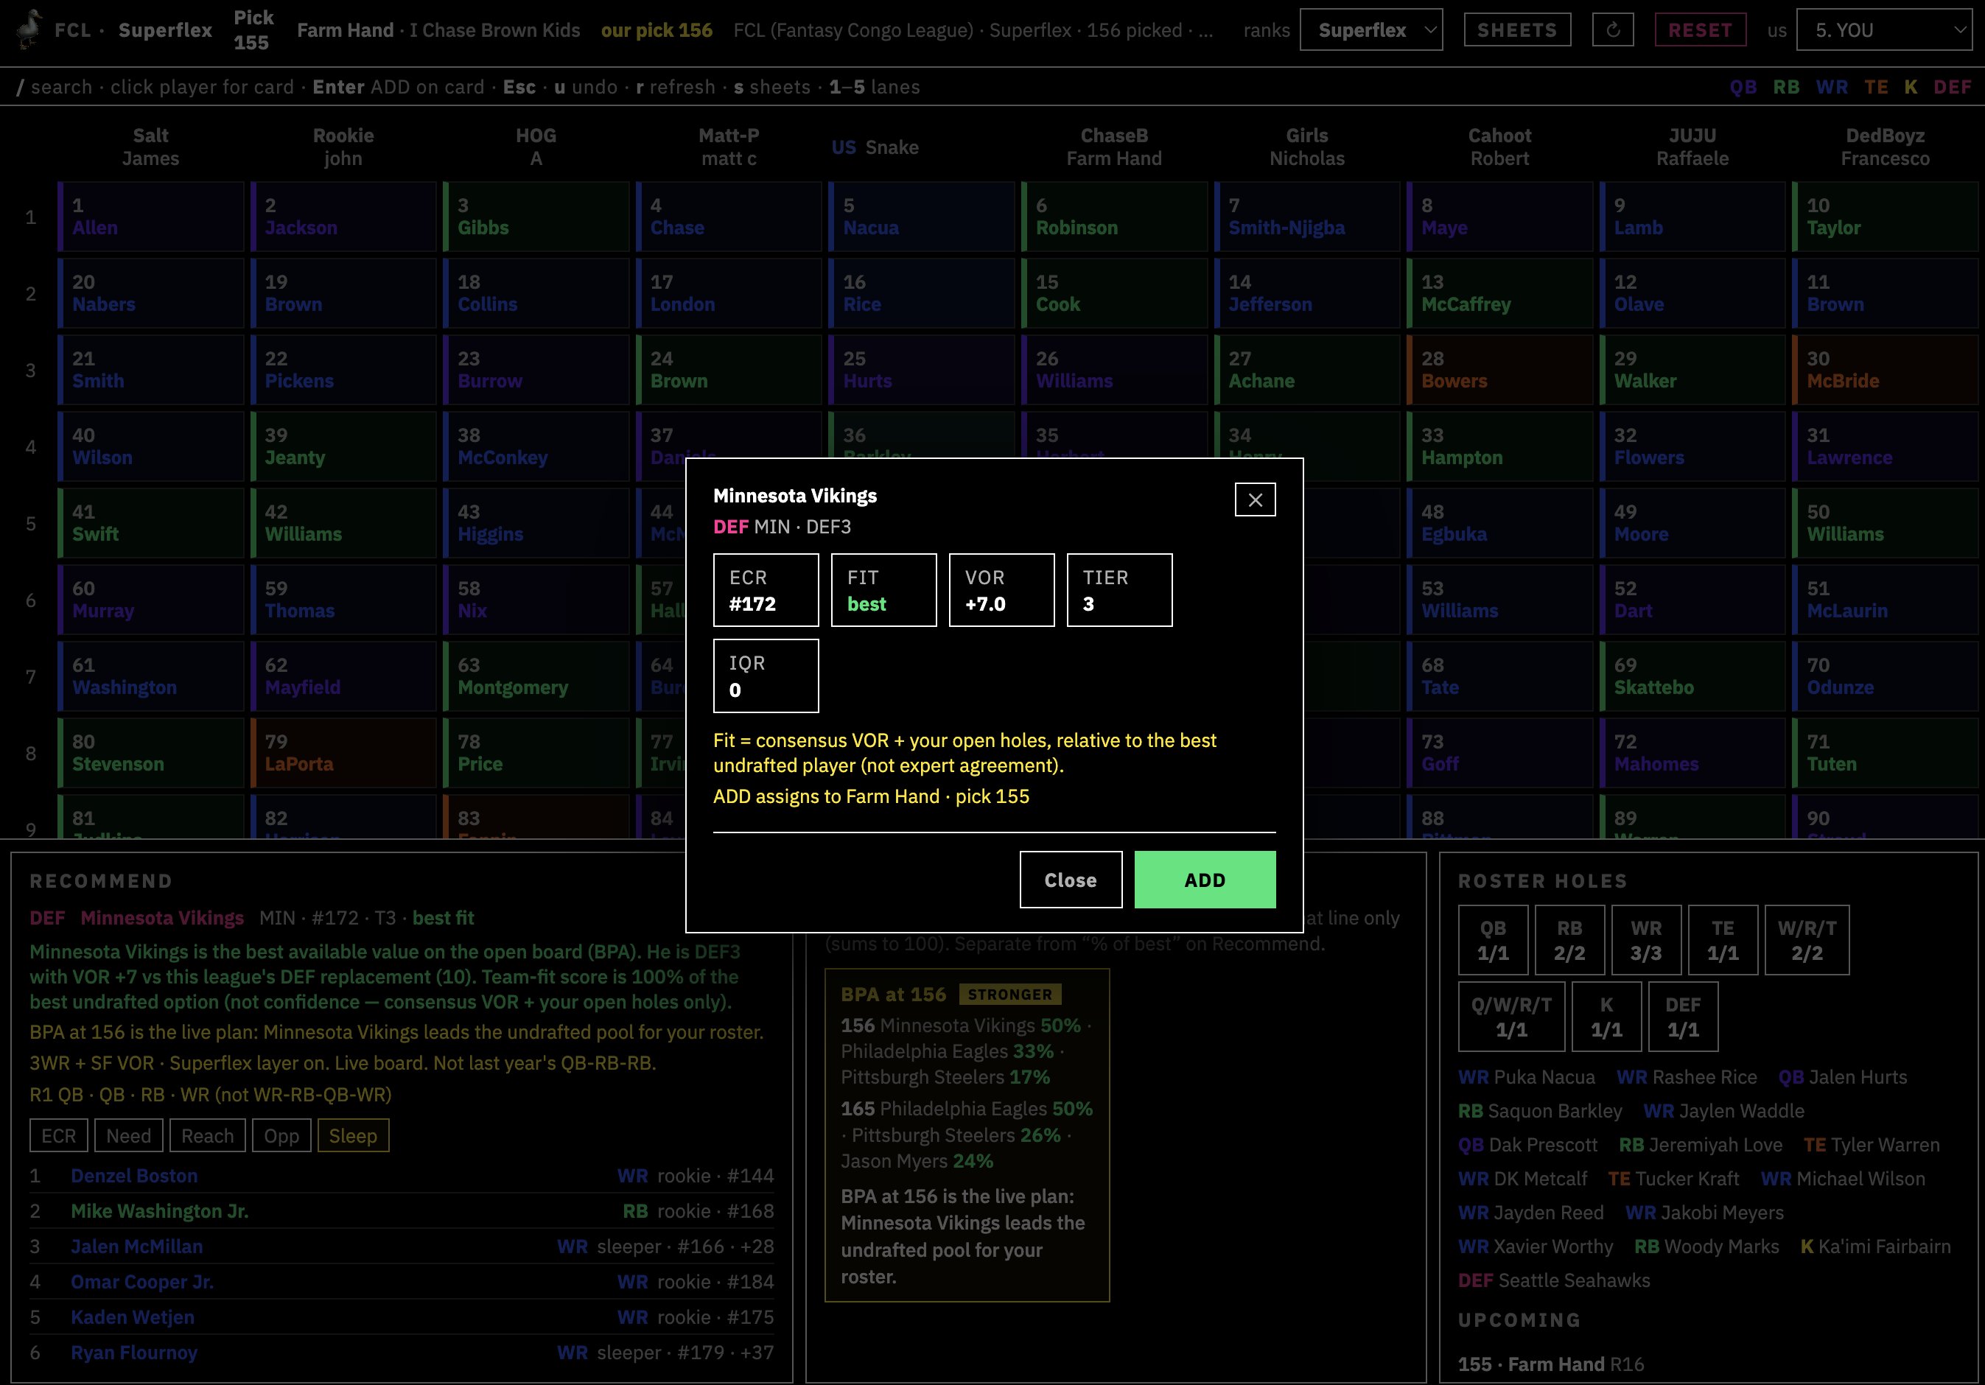Click the STRONGER badge in BPA box
The width and height of the screenshot is (1985, 1385).
click(x=1009, y=995)
